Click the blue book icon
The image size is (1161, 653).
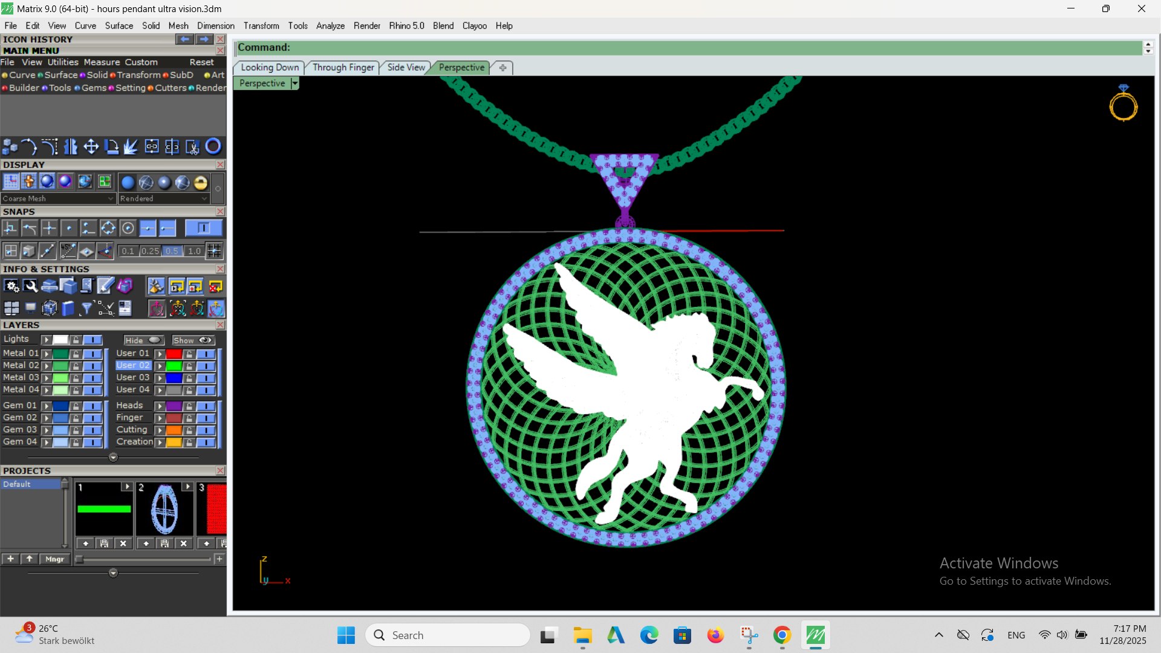68,309
